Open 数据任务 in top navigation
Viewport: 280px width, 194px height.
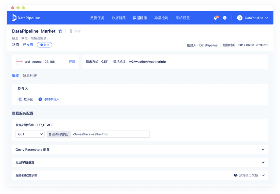click(97, 18)
